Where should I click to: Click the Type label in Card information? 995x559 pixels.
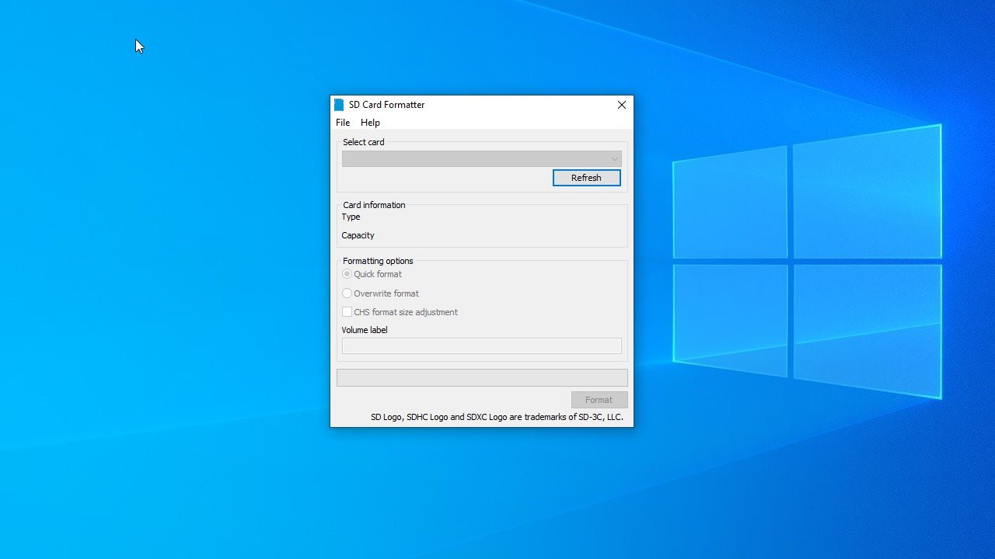click(x=351, y=217)
